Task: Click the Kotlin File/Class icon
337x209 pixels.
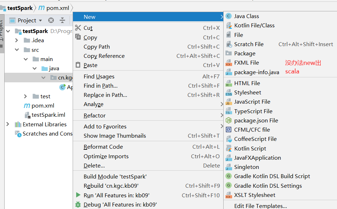Action: (x=229, y=26)
